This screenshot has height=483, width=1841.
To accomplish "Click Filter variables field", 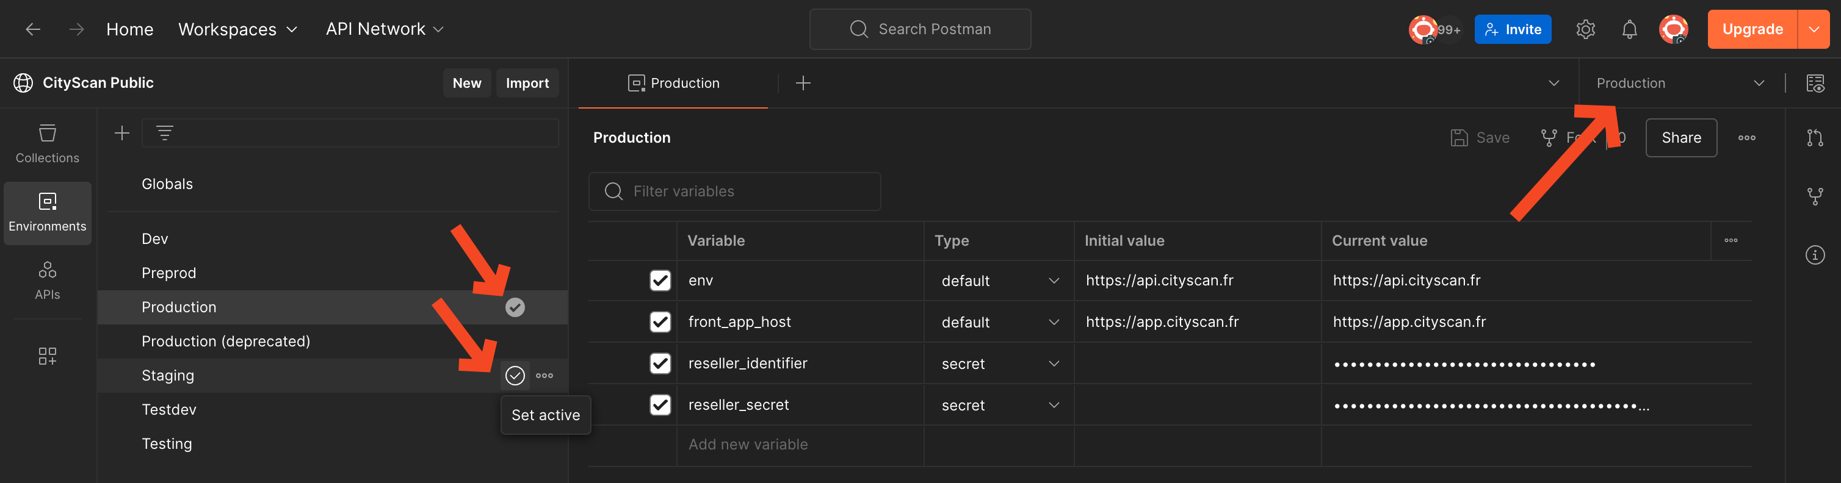I will (x=735, y=191).
